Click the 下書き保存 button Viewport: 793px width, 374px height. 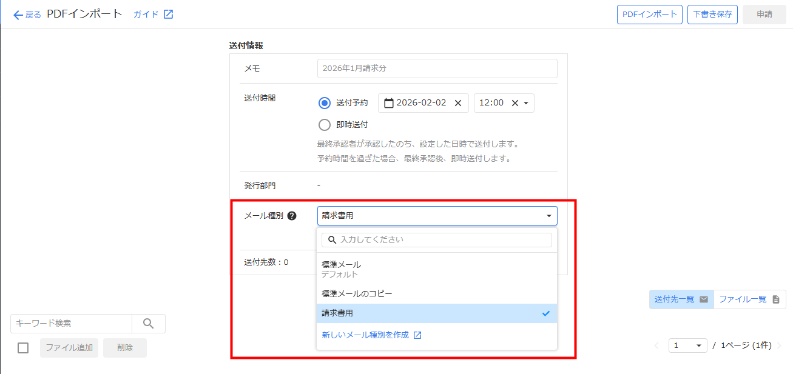[x=712, y=15]
